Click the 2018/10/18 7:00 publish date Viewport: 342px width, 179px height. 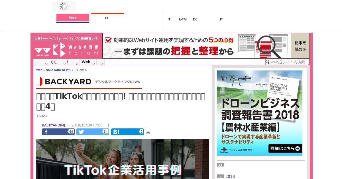click(87, 125)
